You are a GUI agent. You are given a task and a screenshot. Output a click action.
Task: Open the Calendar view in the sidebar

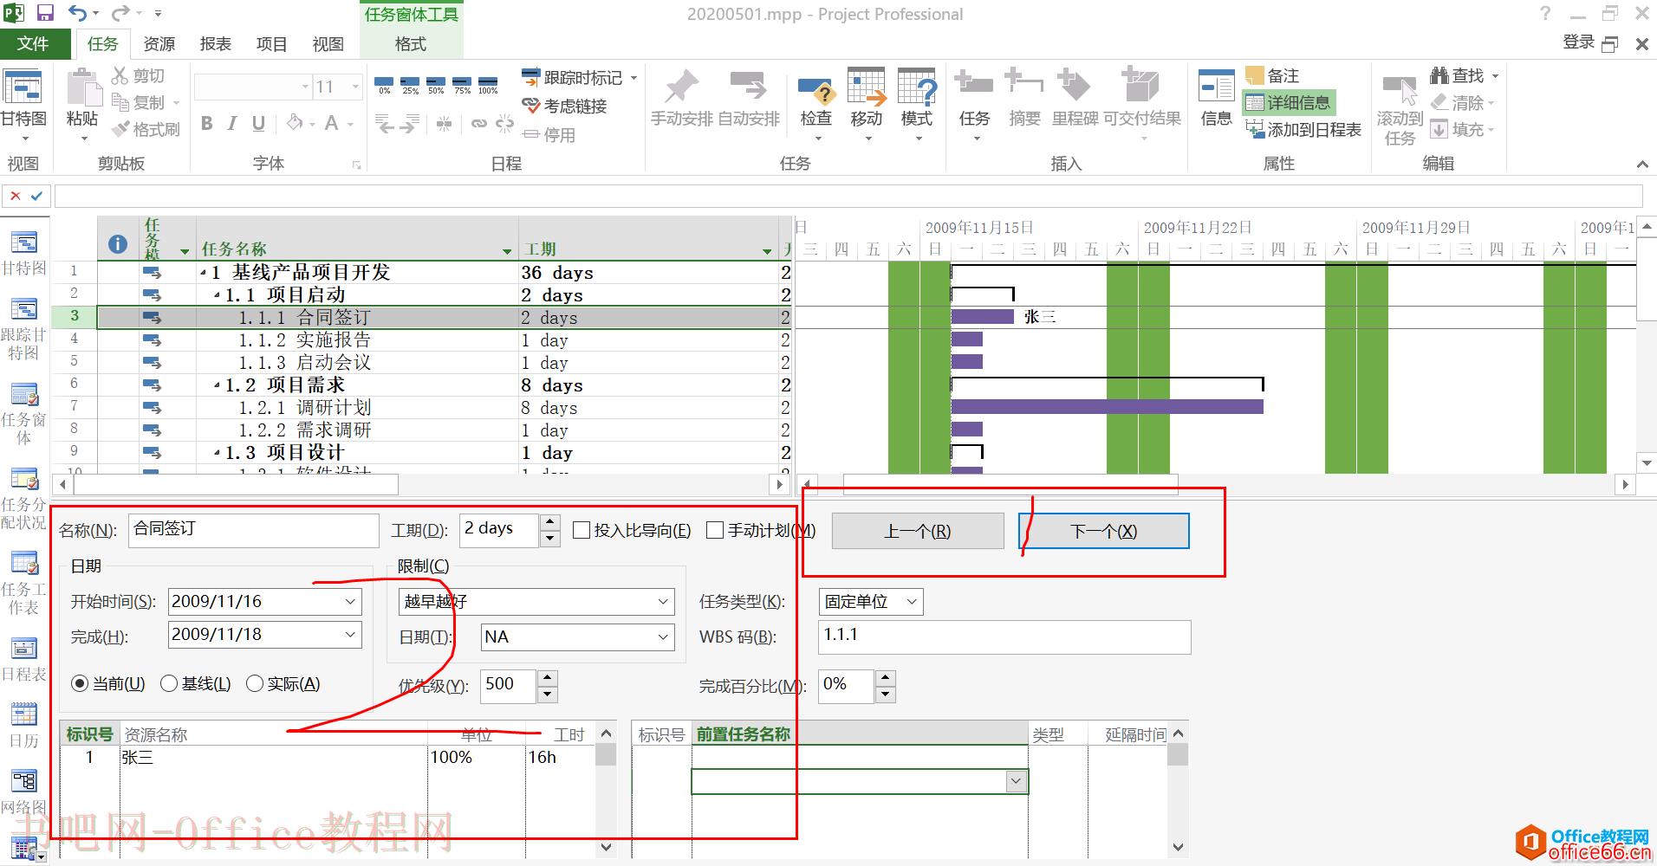23,726
